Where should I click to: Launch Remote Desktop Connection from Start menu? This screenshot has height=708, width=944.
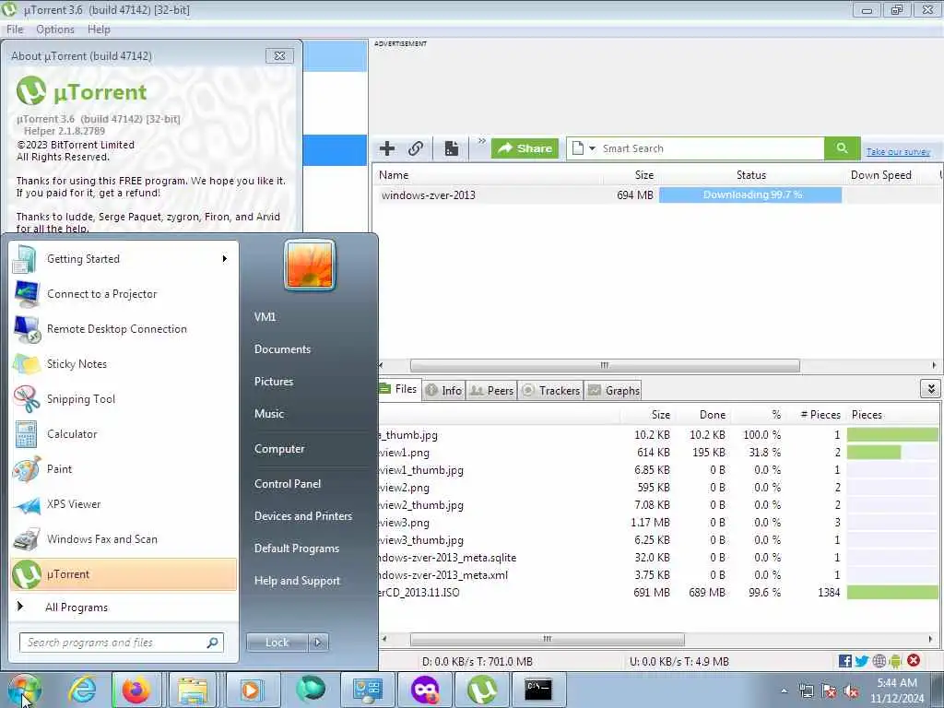point(124,329)
